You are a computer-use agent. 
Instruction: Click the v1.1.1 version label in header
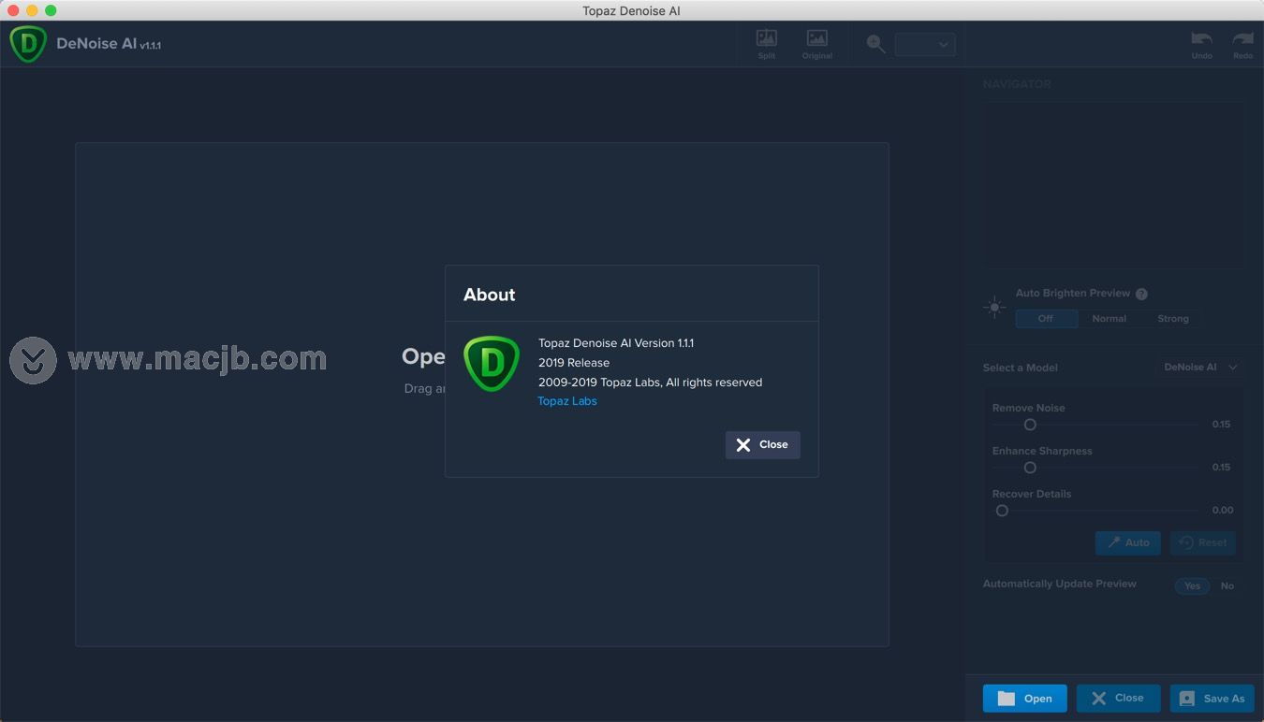(x=151, y=46)
